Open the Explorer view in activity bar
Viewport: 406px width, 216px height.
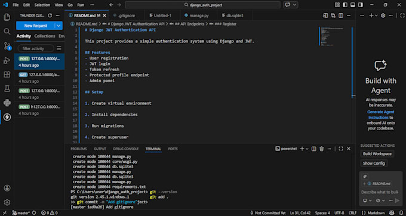7,17
